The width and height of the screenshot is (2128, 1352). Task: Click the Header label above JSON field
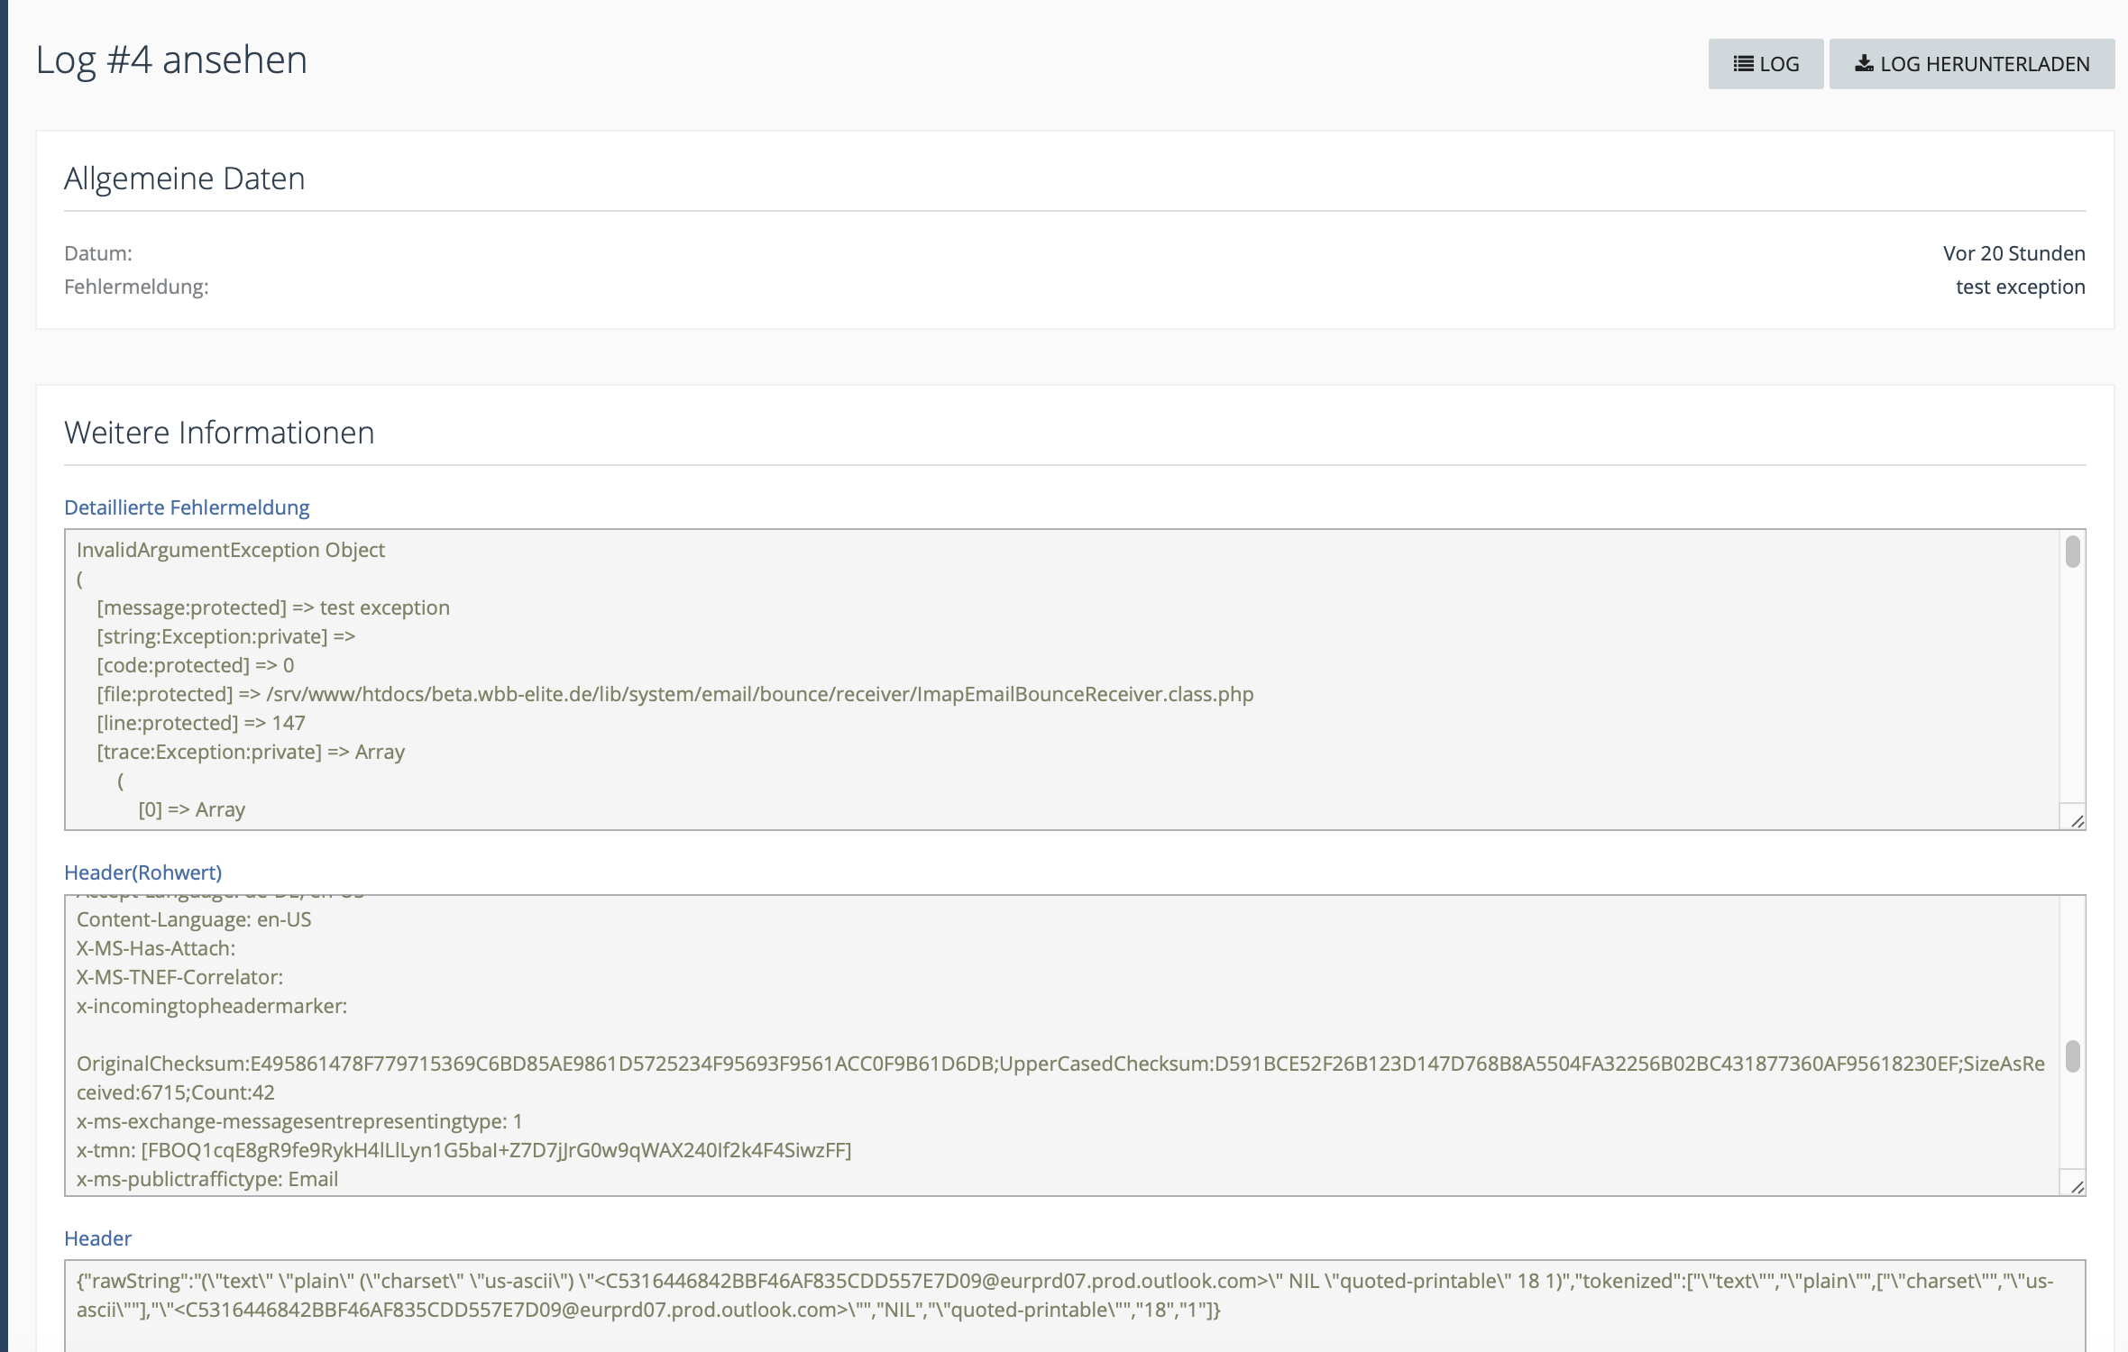point(97,1238)
